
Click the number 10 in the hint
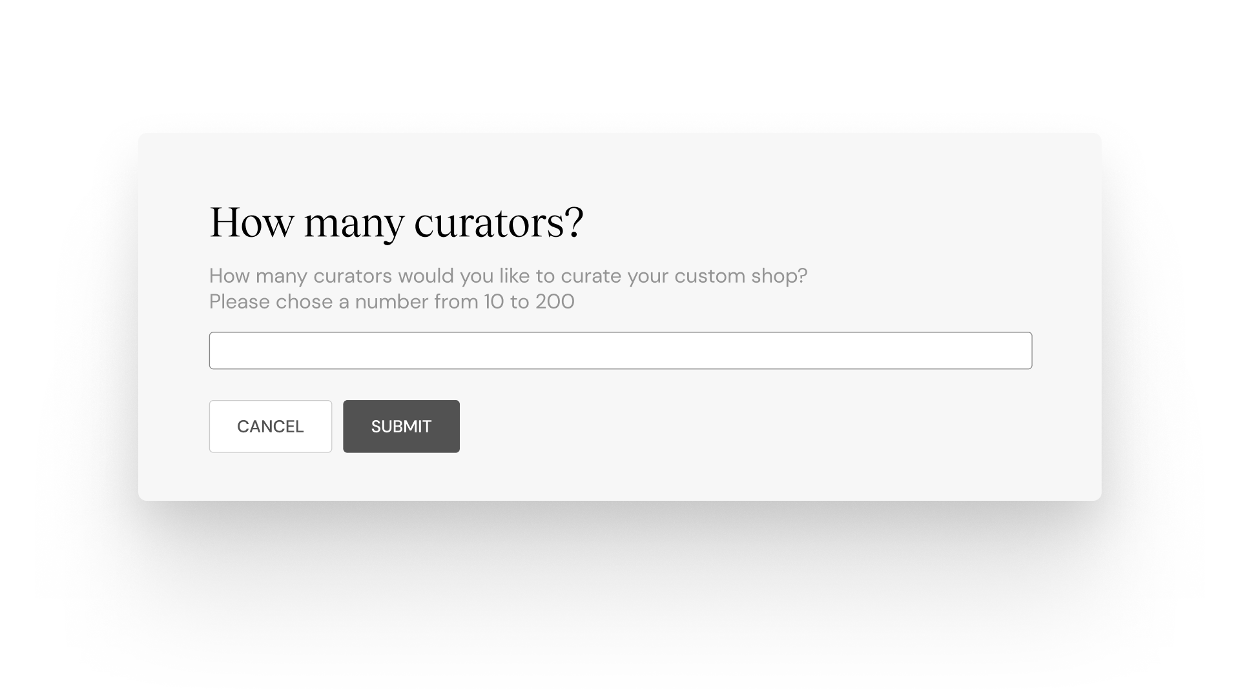pos(493,302)
